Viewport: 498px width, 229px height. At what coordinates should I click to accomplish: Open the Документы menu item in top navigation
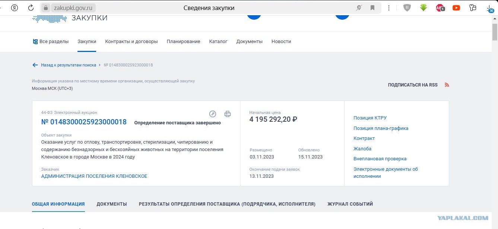point(250,42)
